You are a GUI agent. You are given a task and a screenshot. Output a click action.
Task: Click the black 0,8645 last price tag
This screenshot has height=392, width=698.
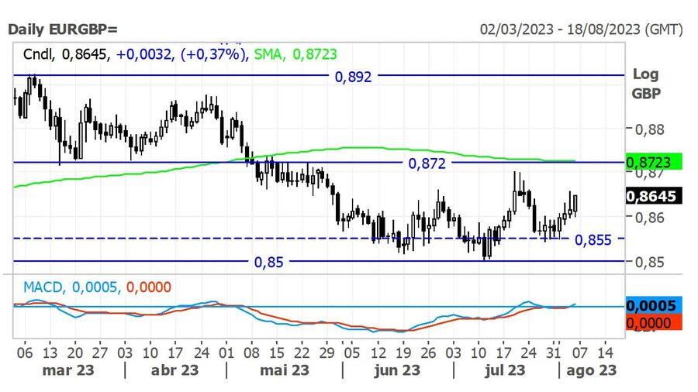(x=653, y=197)
